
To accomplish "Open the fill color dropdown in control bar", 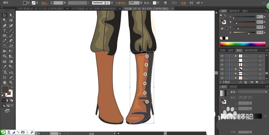I will point(29,3).
